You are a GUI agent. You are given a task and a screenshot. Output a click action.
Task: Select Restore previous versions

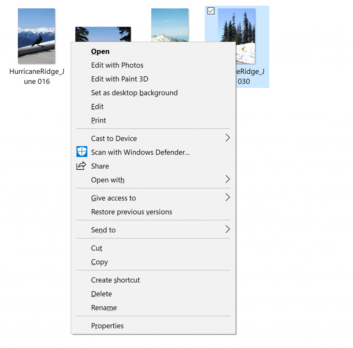point(131,212)
